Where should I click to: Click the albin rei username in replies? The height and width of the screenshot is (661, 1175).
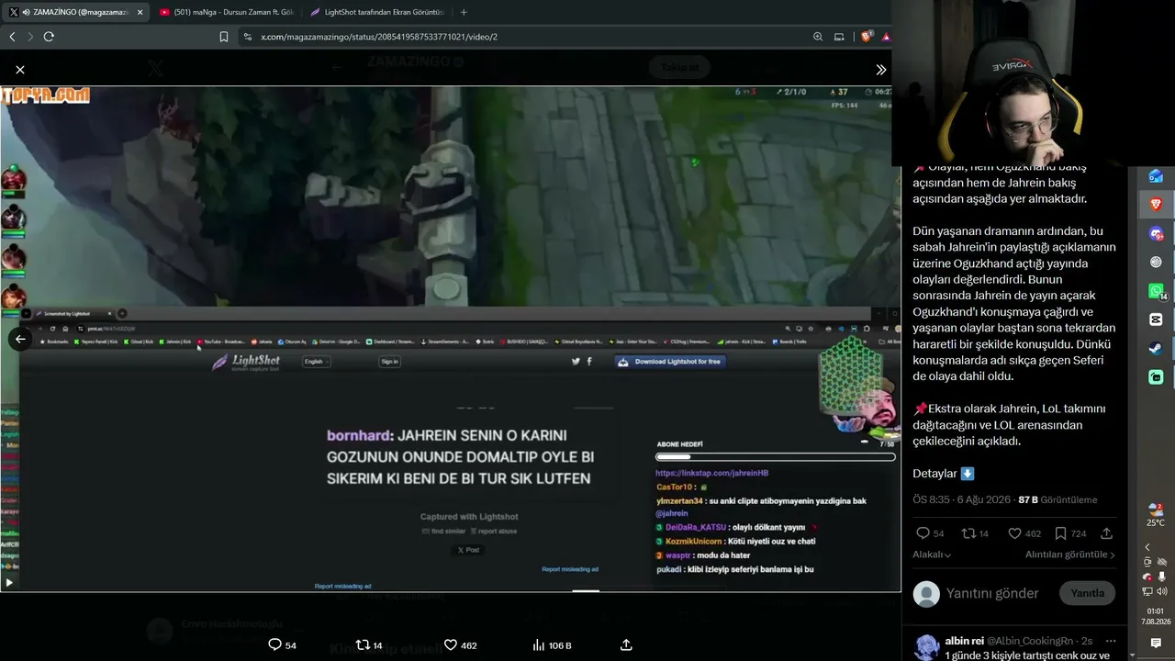(x=964, y=640)
